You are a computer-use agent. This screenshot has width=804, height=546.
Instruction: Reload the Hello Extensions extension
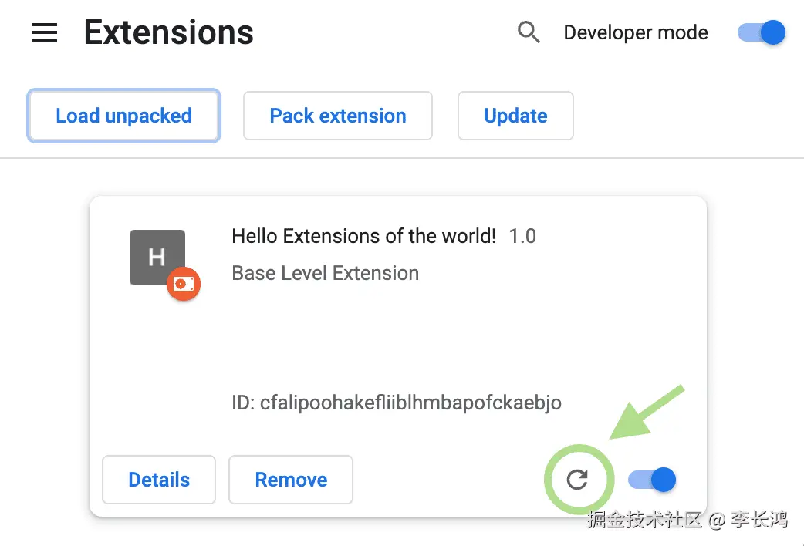point(577,480)
